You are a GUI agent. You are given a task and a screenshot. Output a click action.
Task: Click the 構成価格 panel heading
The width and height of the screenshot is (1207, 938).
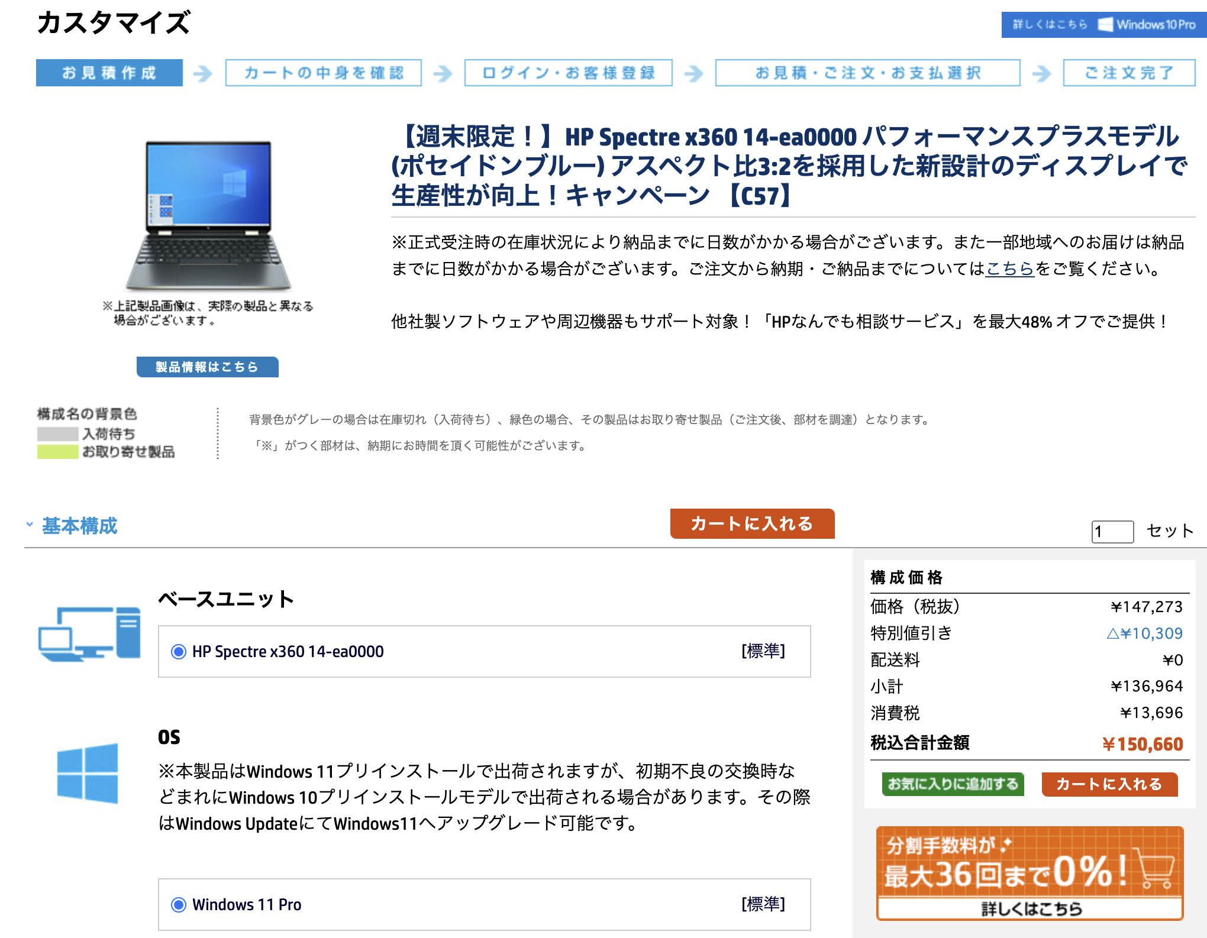906,577
